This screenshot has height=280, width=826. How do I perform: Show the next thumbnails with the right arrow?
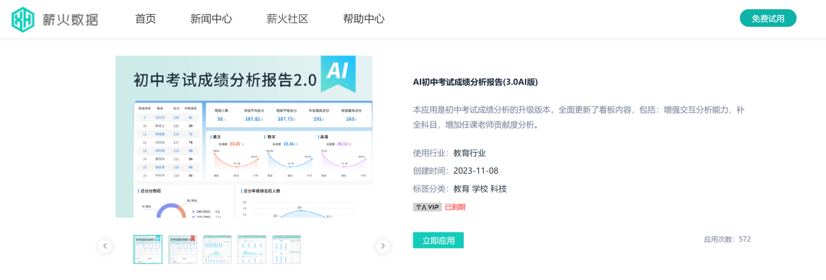383,246
